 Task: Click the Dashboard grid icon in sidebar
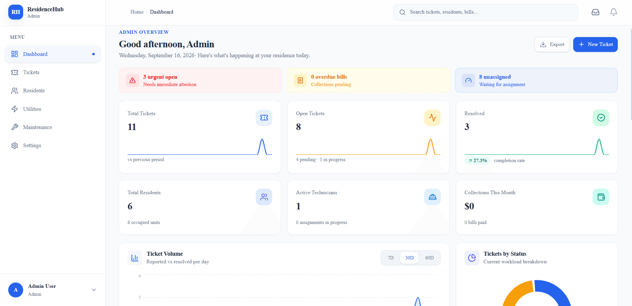pyautogui.click(x=15, y=54)
